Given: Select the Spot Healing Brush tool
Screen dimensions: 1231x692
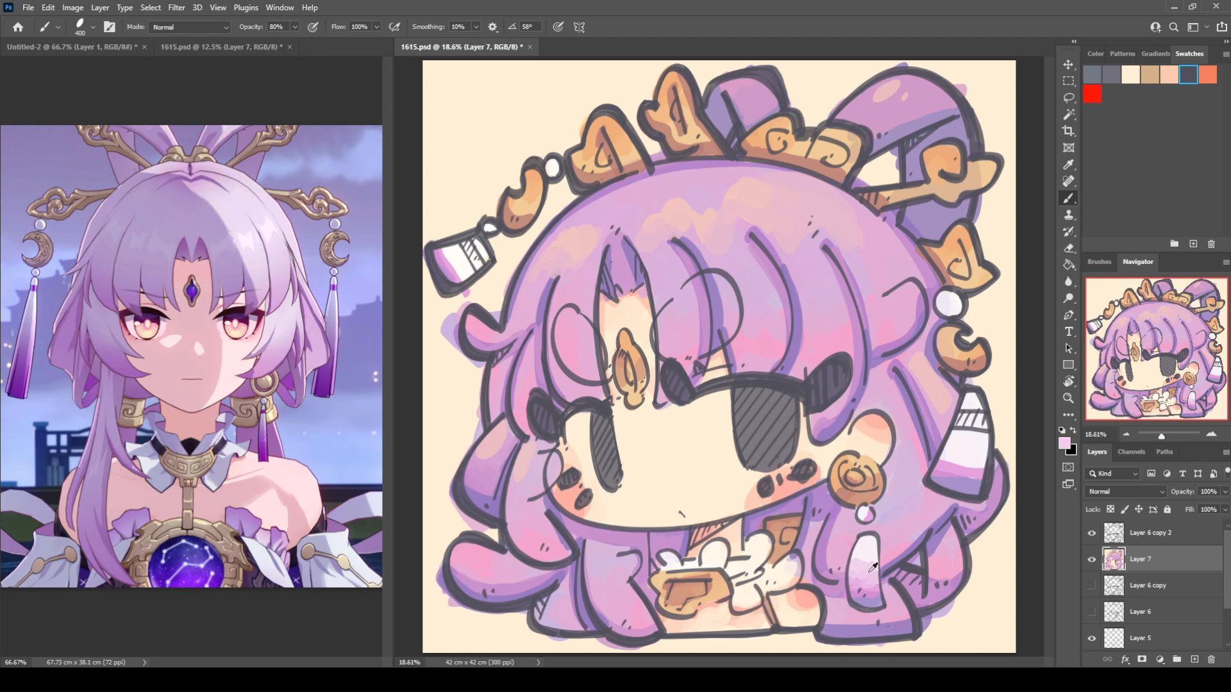Looking at the screenshot, I should coord(1069,181).
